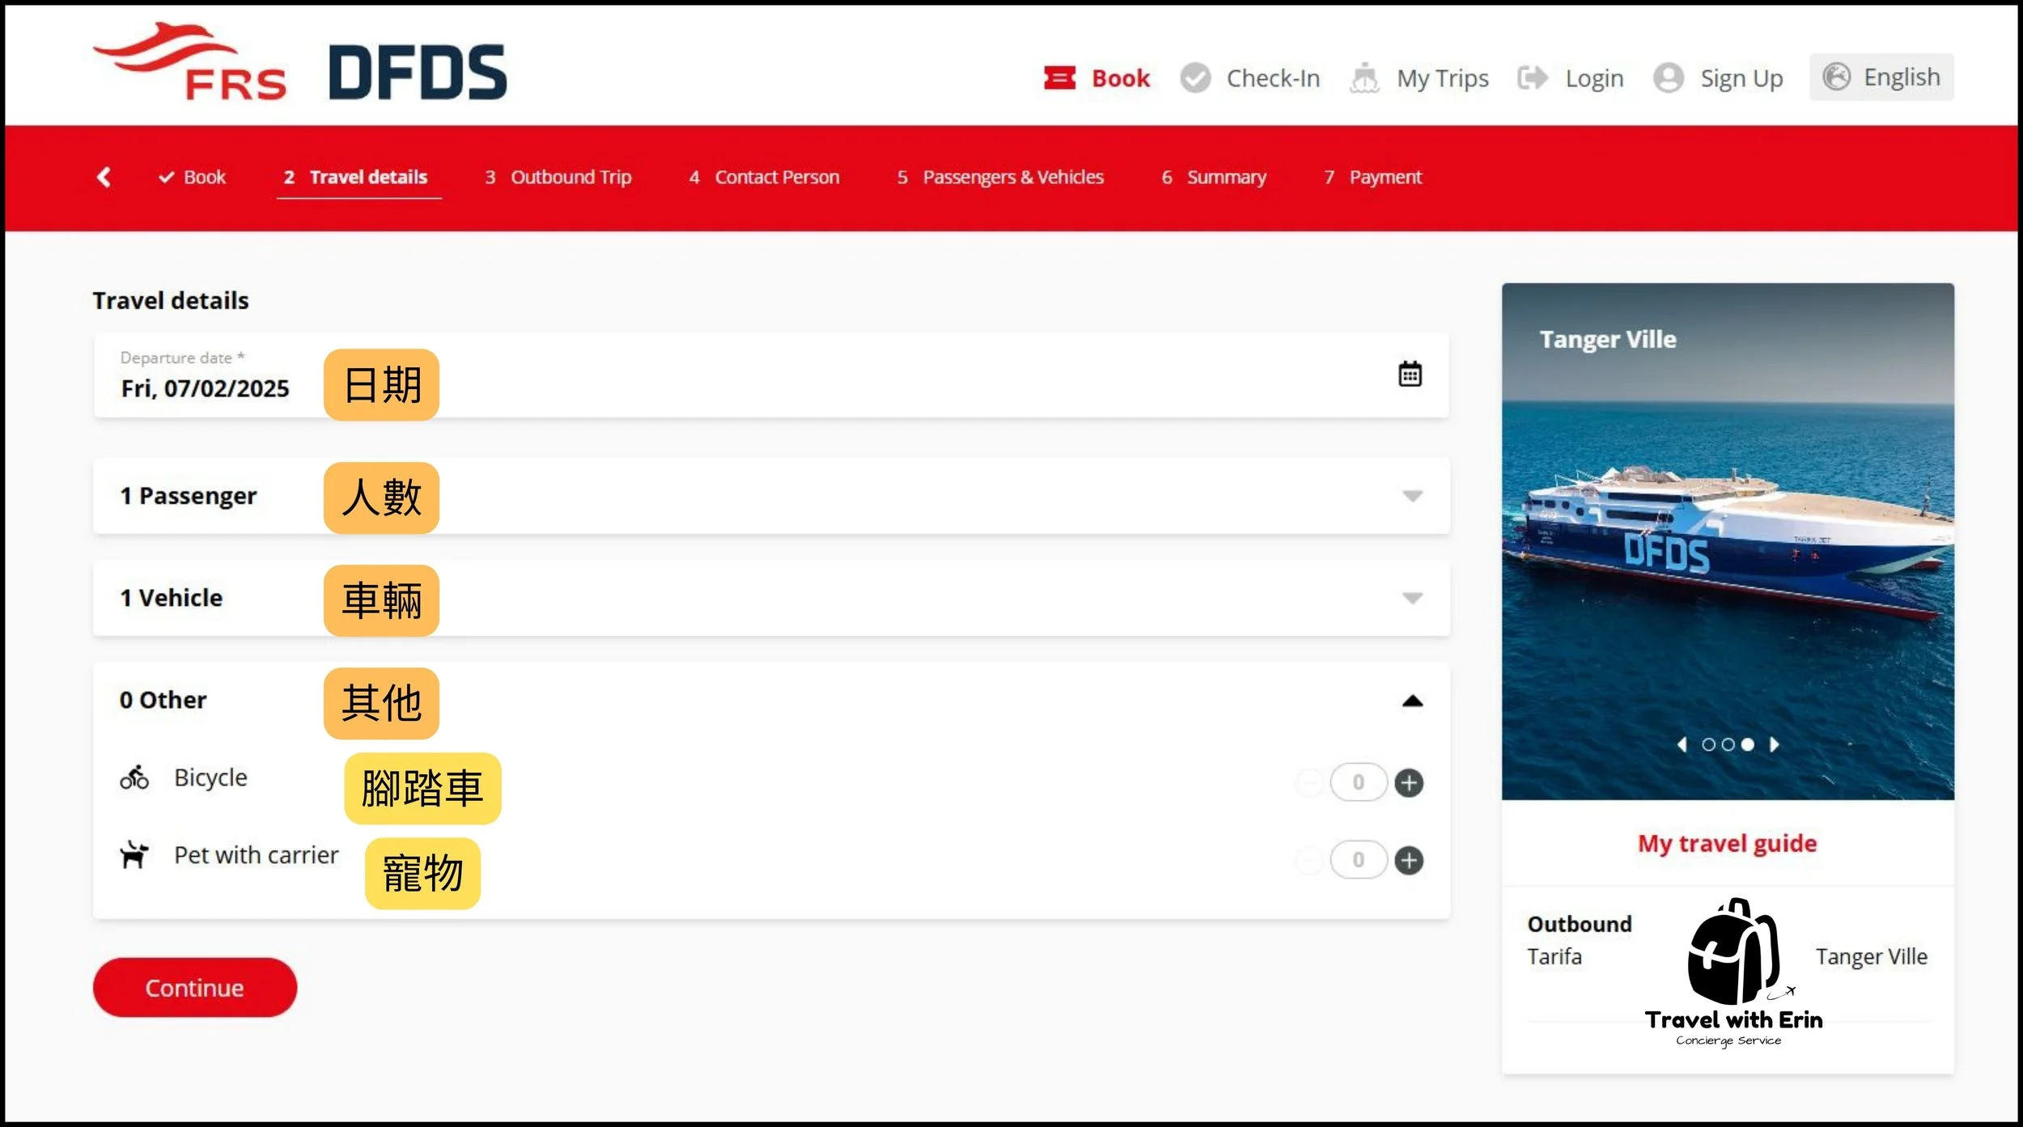2023x1127 pixels.
Task: Add one bicycle with plus icon
Action: [1409, 782]
